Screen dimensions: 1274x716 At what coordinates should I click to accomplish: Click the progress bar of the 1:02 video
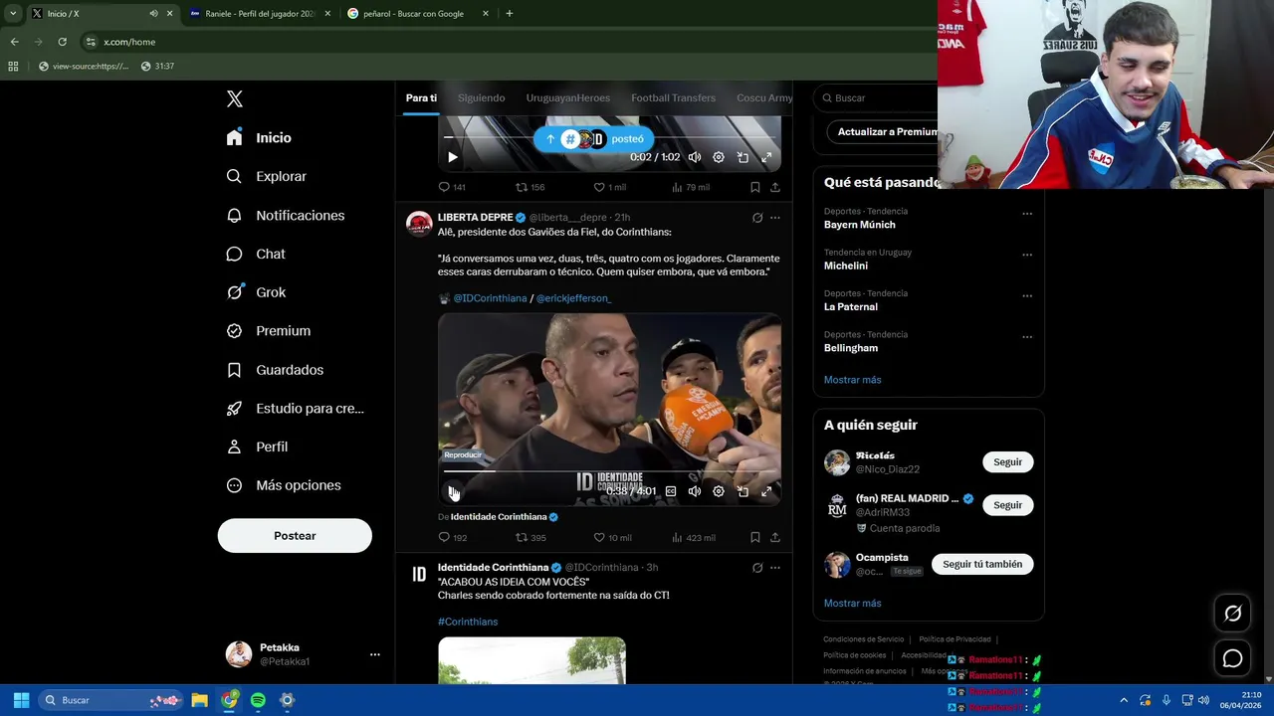coord(609,137)
